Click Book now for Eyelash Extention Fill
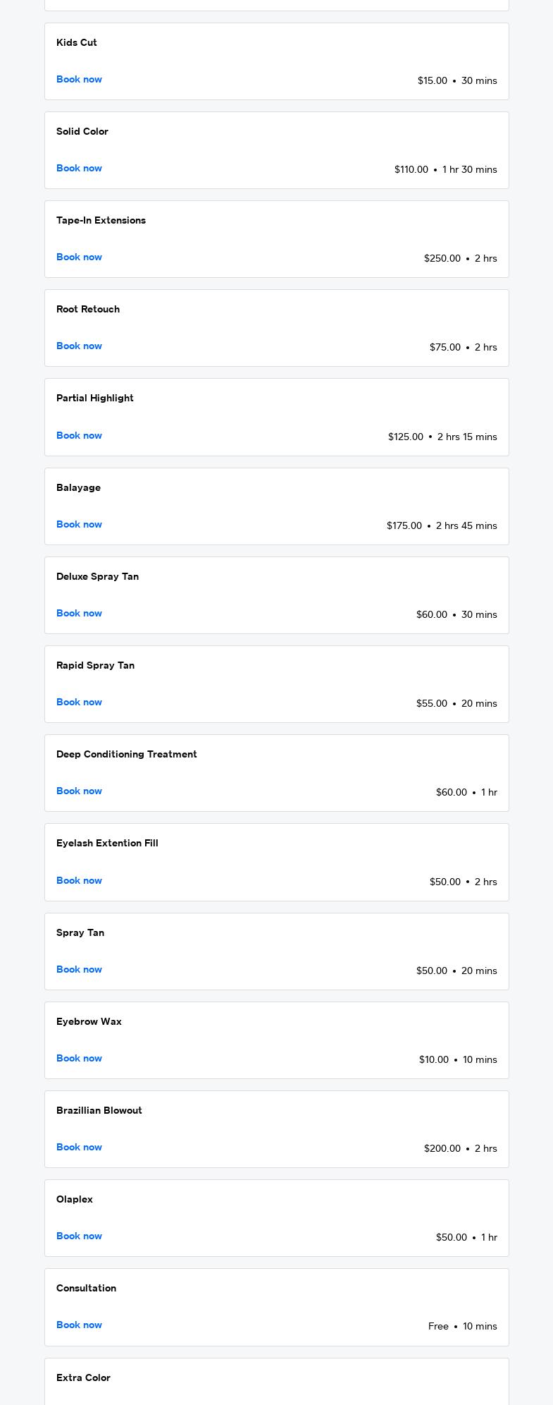 (79, 881)
